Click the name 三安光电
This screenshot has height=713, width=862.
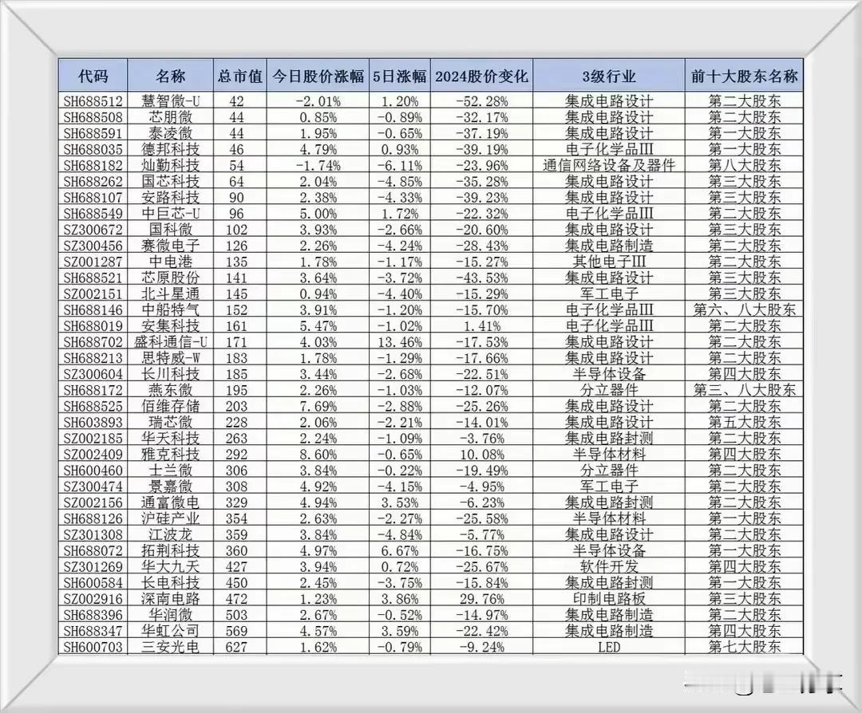(171, 647)
